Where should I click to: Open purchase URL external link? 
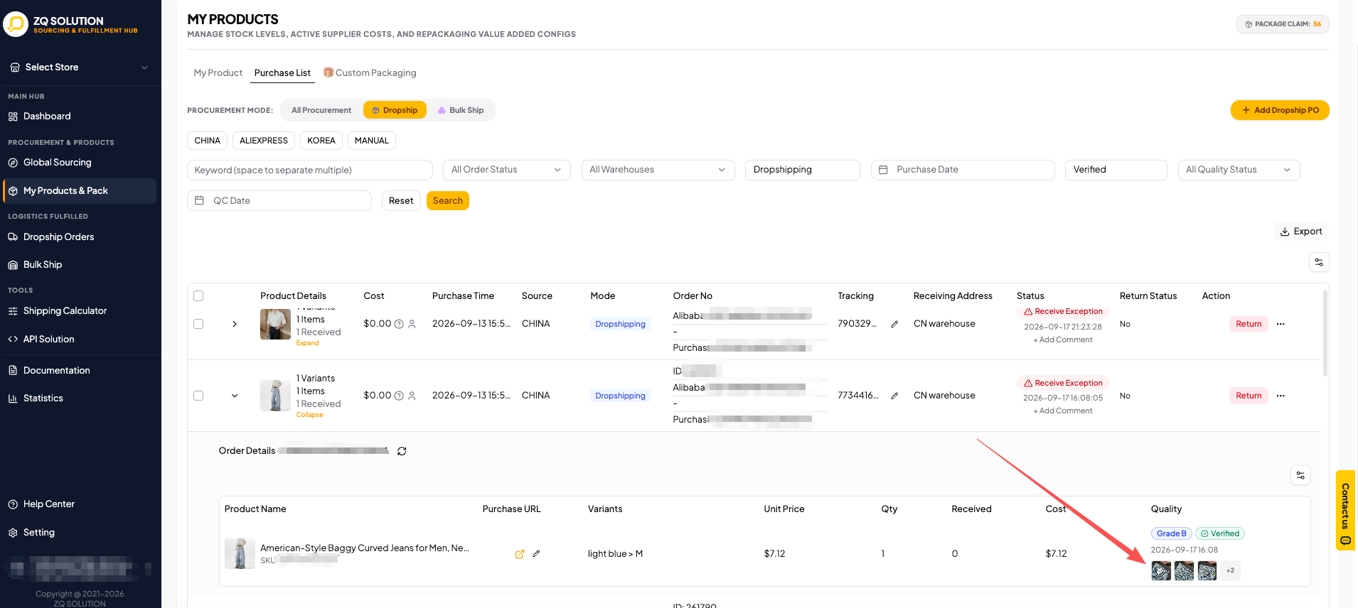(520, 554)
